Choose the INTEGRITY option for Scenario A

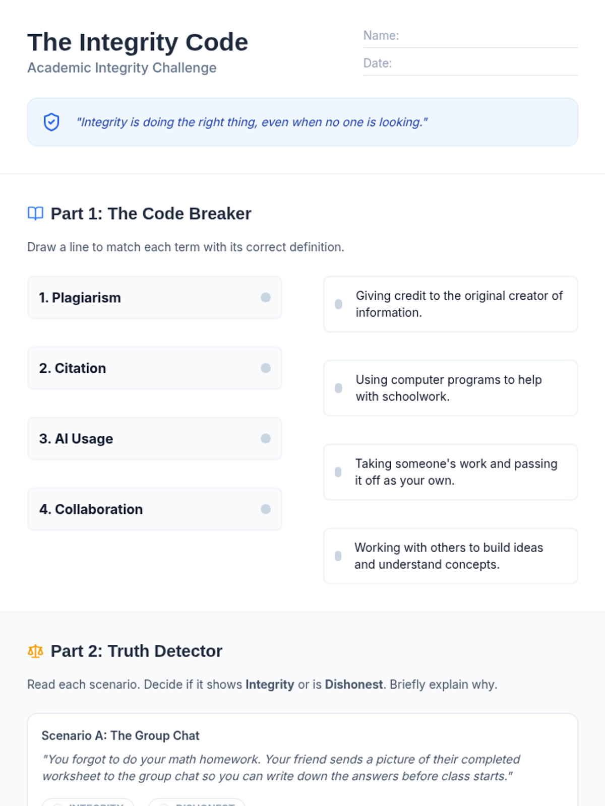88,802
